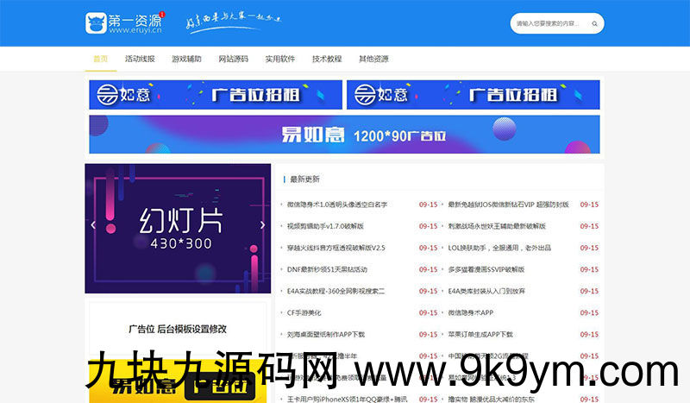
Task: Click the right 广告位招租 banner
Action: [x=473, y=95]
